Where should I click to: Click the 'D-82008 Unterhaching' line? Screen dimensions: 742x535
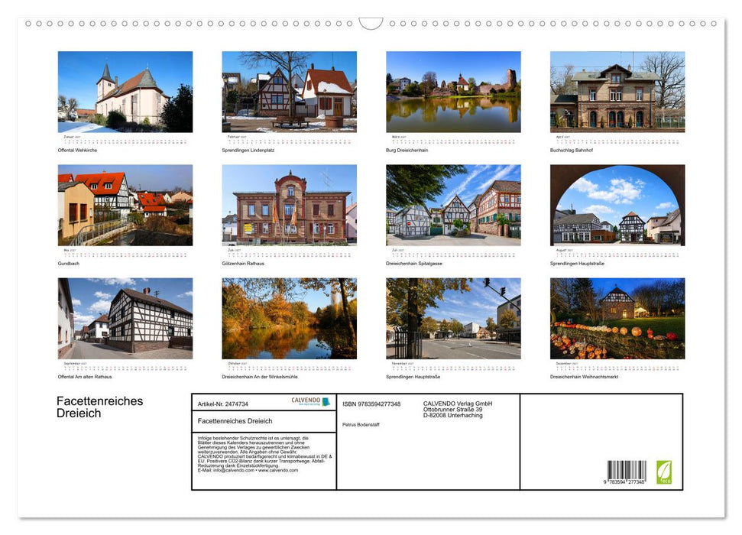[453, 415]
